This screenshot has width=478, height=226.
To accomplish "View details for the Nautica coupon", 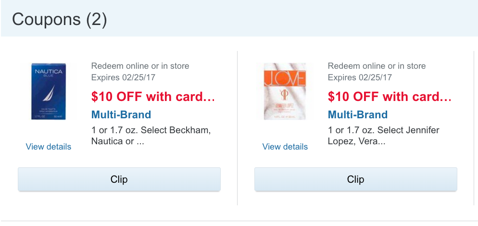I will (x=49, y=147).
